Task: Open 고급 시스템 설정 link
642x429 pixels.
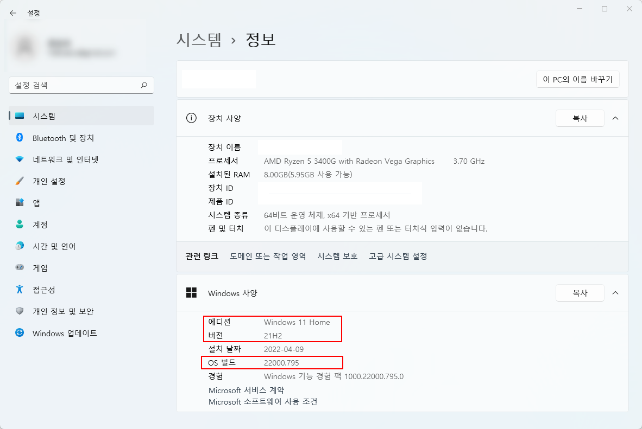Action: (398, 256)
